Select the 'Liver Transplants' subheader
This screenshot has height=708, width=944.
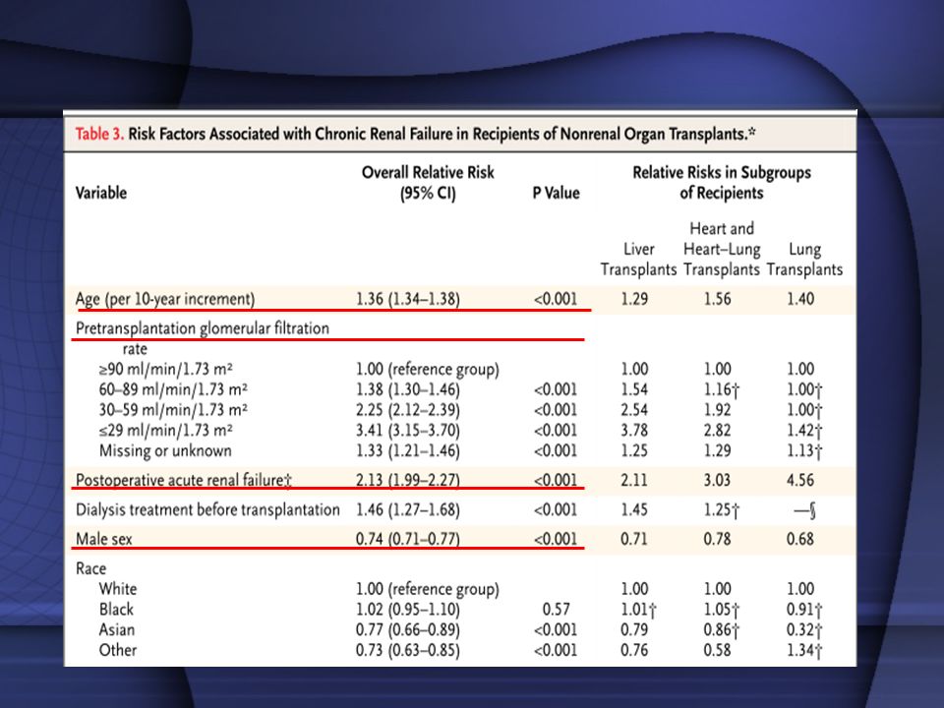639,260
